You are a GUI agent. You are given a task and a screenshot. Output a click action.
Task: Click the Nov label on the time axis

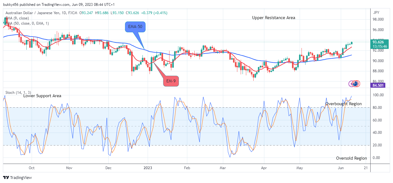(69, 168)
